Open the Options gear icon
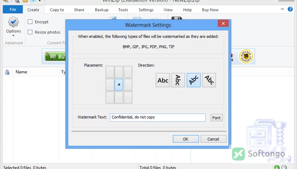 click(x=13, y=22)
